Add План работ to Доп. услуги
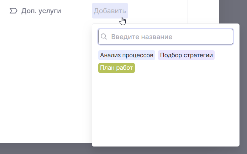Screen dimensions: 247x154 click(116, 68)
